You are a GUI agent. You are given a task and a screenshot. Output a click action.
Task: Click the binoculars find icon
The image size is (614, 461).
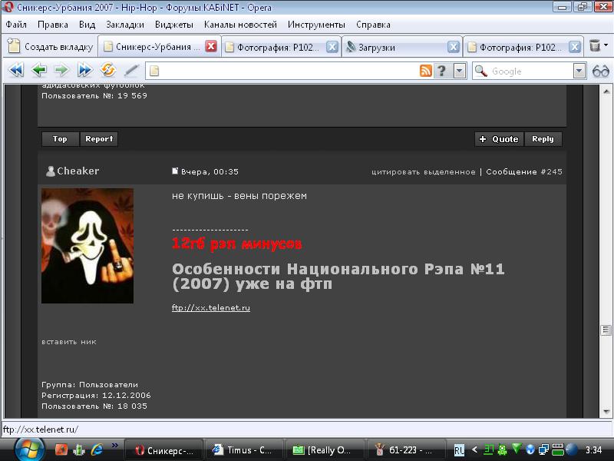[x=600, y=71]
